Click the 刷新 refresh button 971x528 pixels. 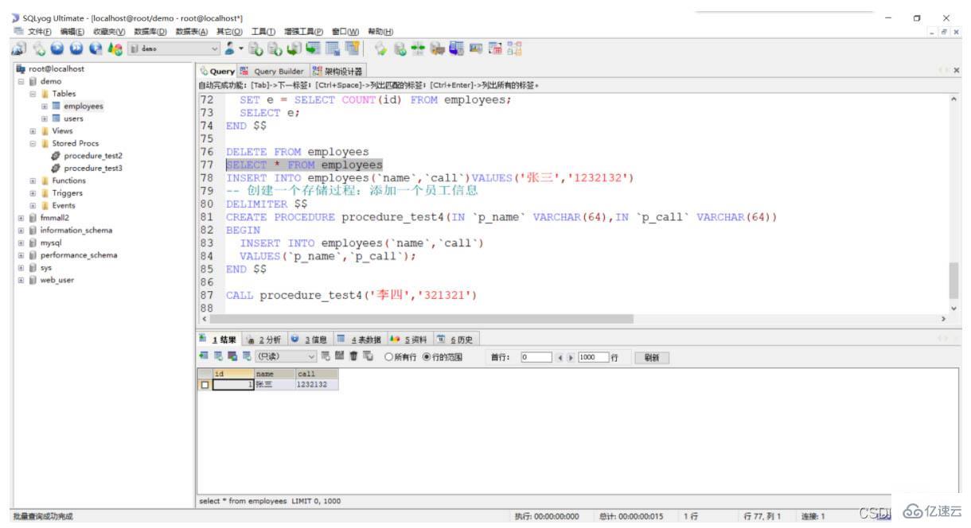point(650,358)
